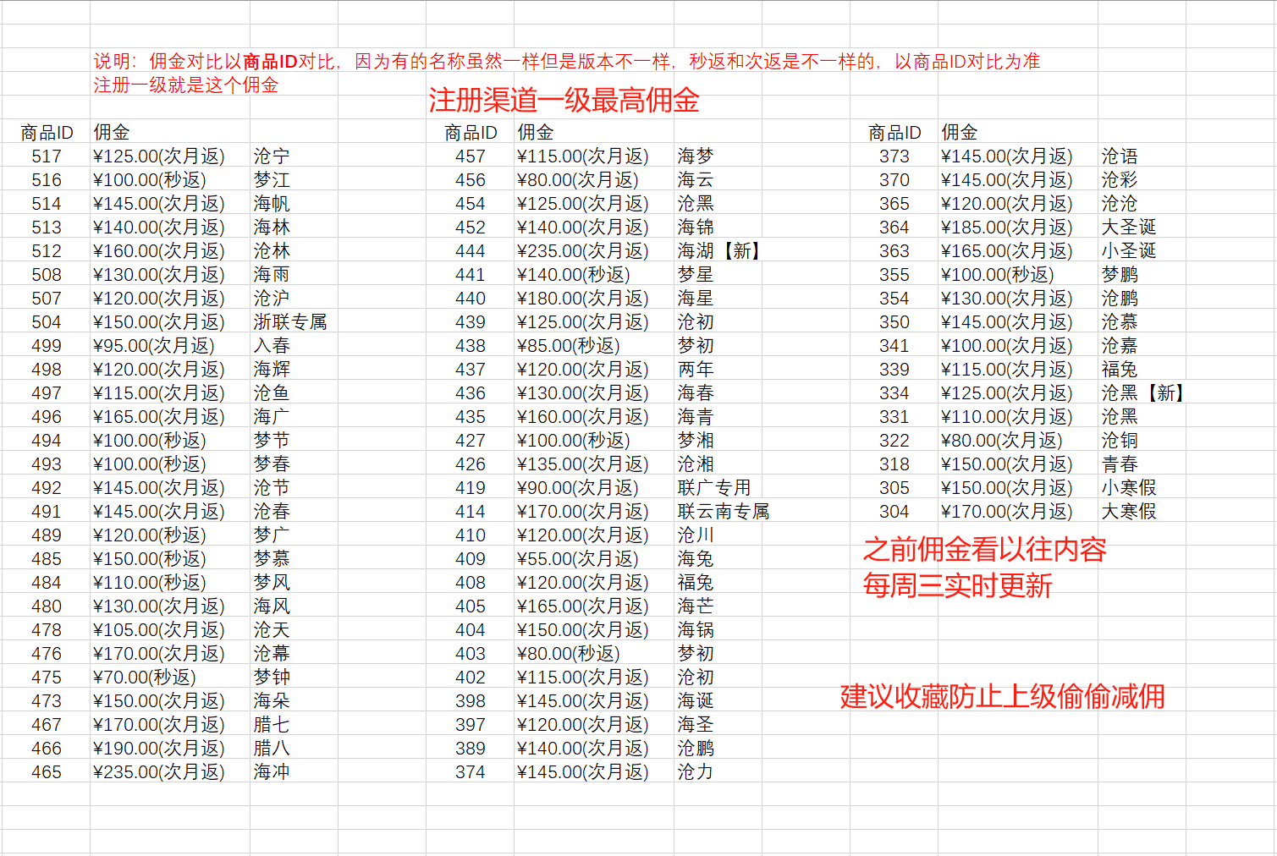Screen dimensions: 1277x856
Task: Select the name cell 腊八
Action: click(x=294, y=749)
